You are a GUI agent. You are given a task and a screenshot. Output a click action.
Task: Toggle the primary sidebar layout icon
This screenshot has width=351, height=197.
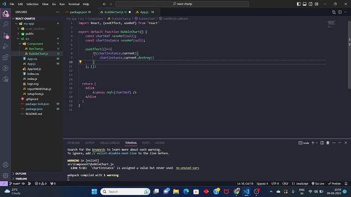click(x=298, y=4)
